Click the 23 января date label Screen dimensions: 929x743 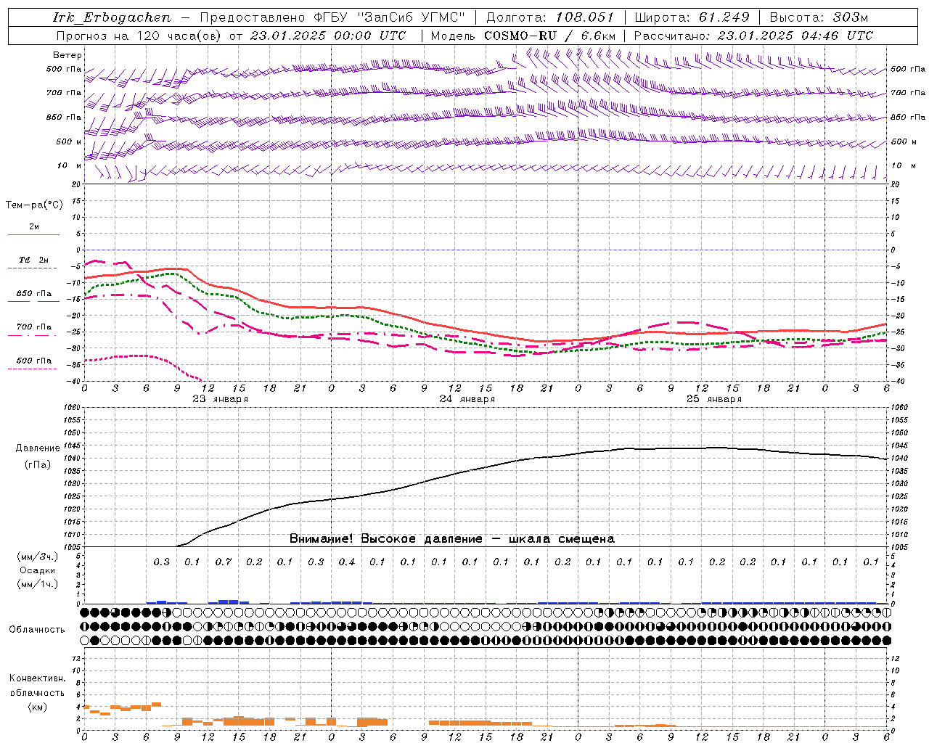(221, 399)
